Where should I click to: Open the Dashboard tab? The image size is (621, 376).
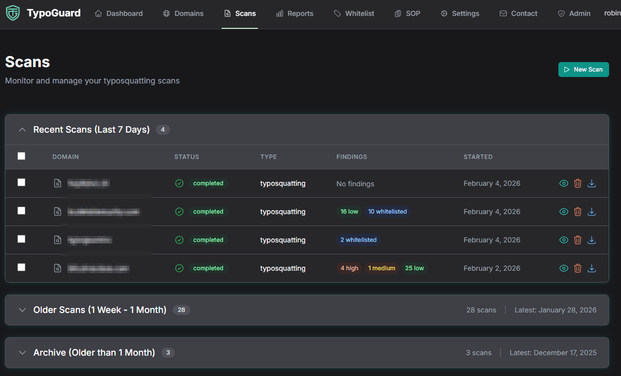(x=119, y=13)
